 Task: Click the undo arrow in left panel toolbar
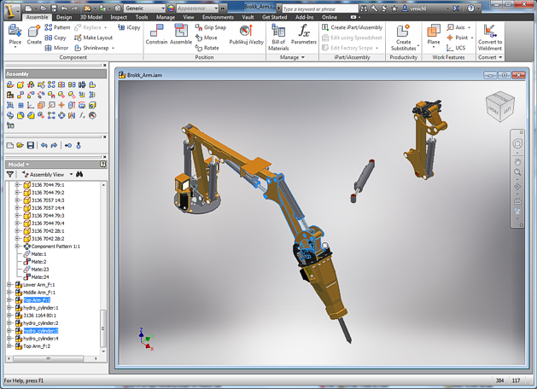[x=44, y=145]
